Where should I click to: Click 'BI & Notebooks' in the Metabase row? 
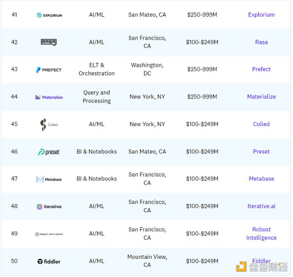pos(97,179)
